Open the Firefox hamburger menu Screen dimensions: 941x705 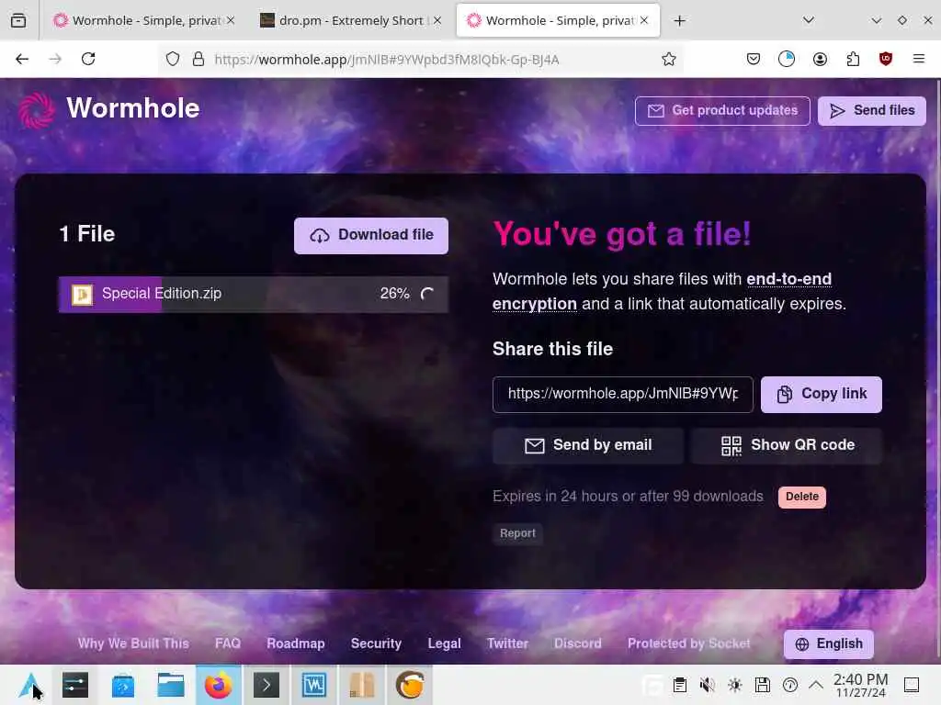pyautogui.click(x=919, y=59)
